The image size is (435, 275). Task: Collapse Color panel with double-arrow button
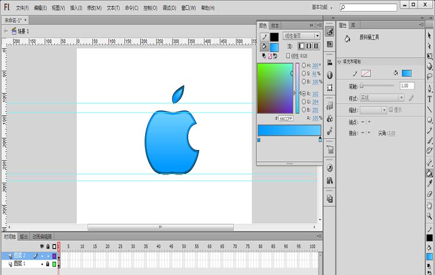[311, 25]
